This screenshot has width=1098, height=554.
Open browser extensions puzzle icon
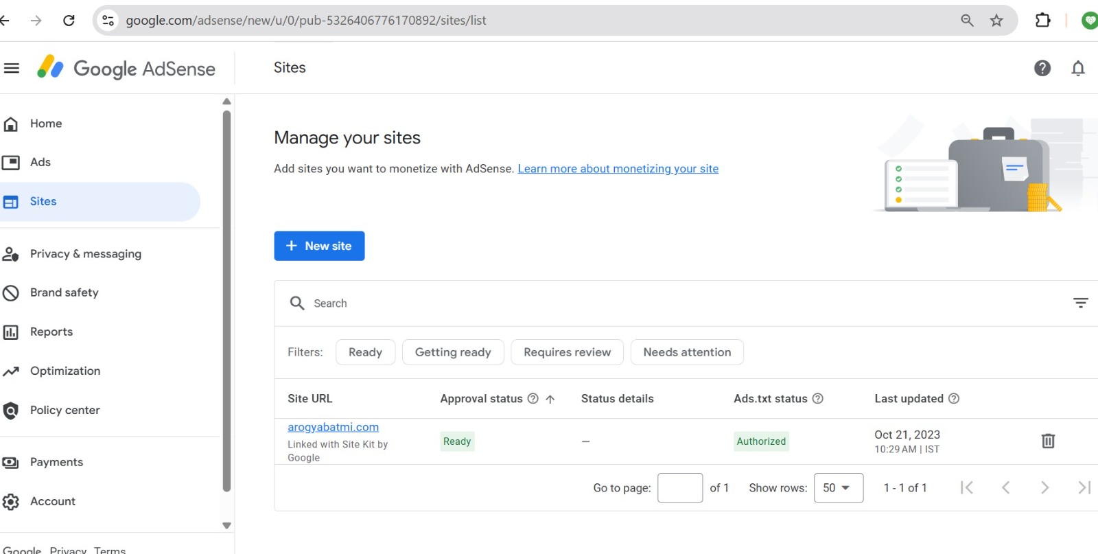click(x=1042, y=21)
